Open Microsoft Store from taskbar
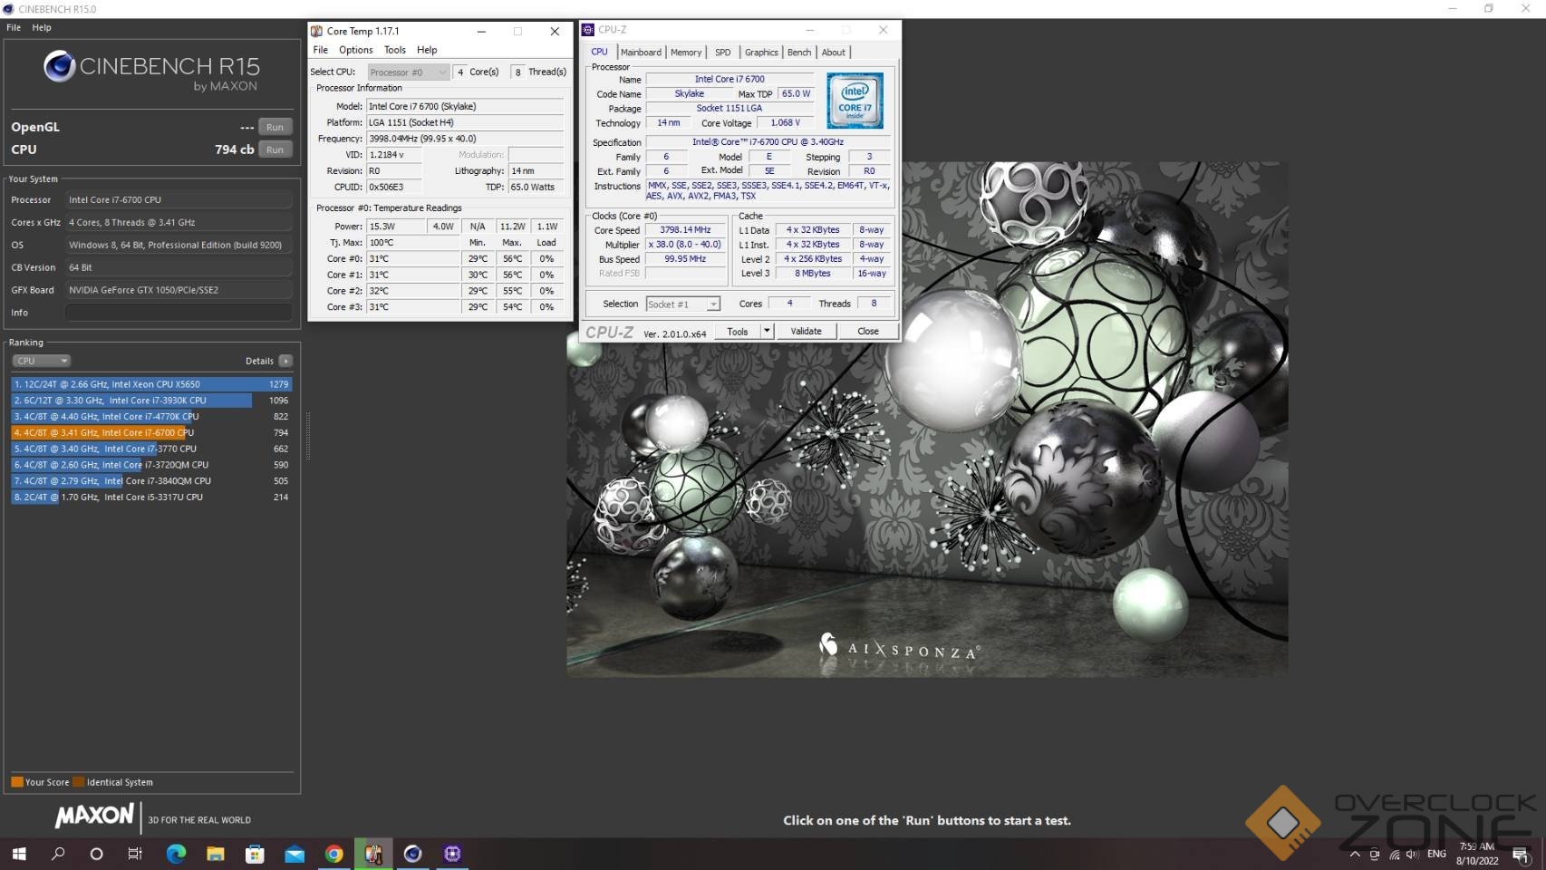 pyautogui.click(x=255, y=854)
